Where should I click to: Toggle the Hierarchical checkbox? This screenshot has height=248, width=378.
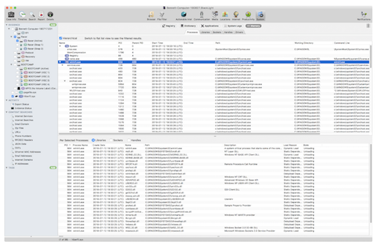click(61, 38)
